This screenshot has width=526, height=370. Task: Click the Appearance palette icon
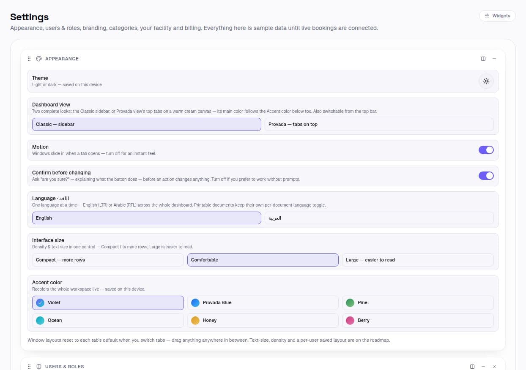click(x=39, y=59)
